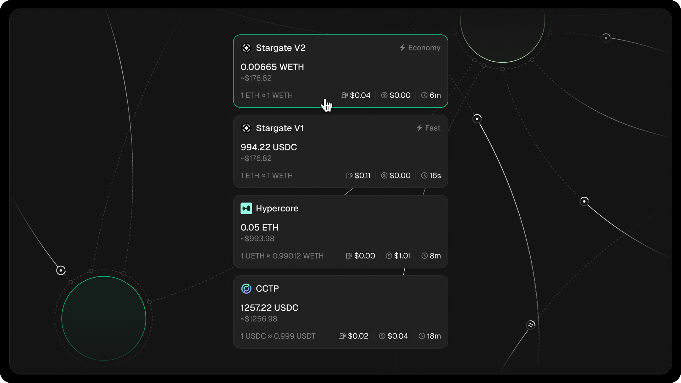Screen dimensions: 681x383
Task: Click the ~$993.98 value
Action: click(x=258, y=239)
